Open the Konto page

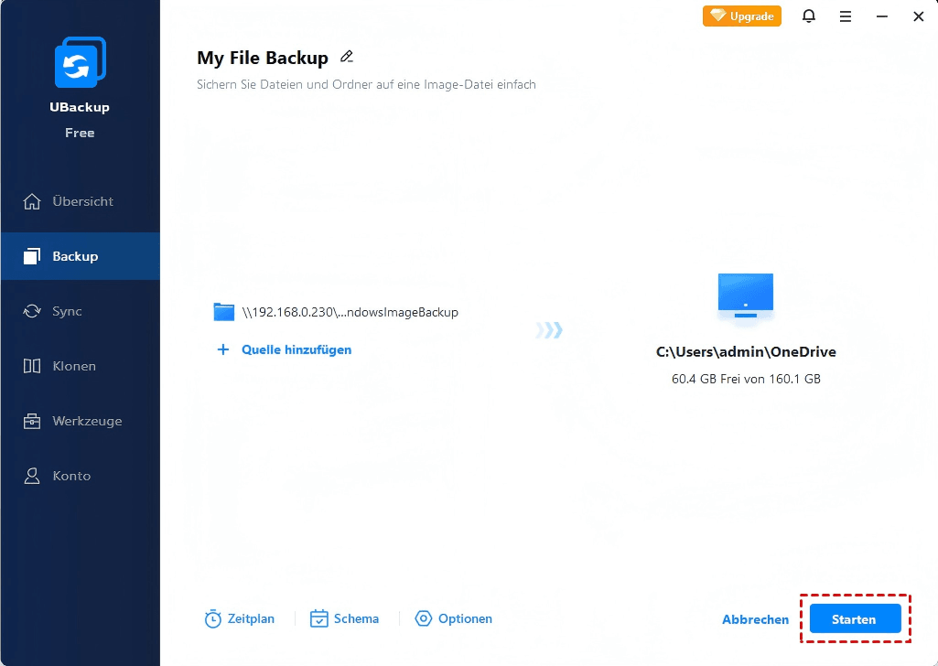pyautogui.click(x=70, y=476)
